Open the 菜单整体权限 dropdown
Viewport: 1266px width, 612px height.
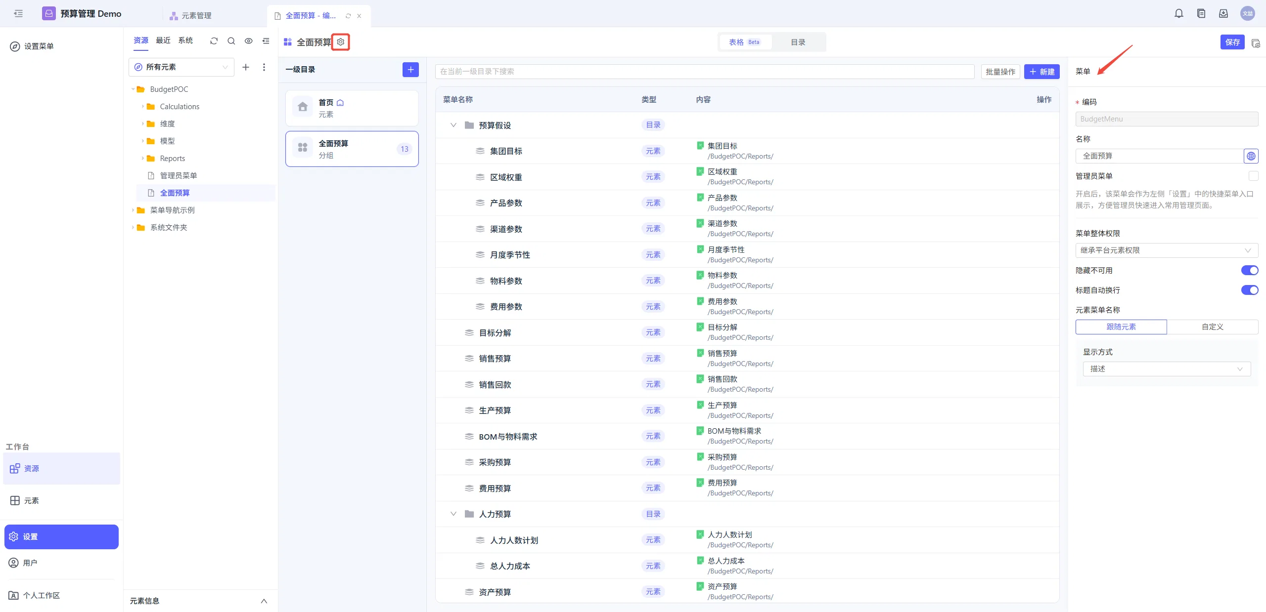click(1167, 250)
